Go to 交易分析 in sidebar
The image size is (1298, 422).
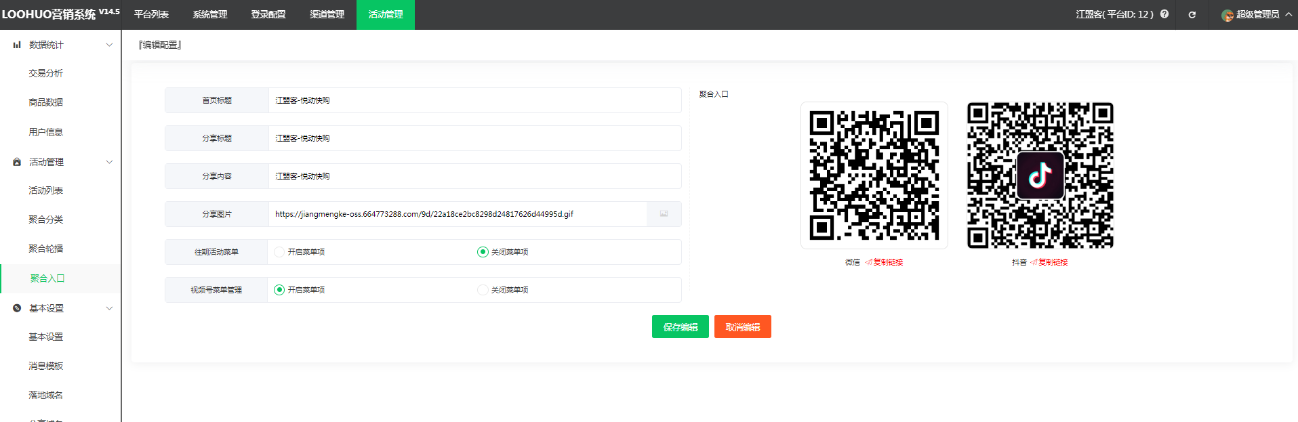(46, 73)
